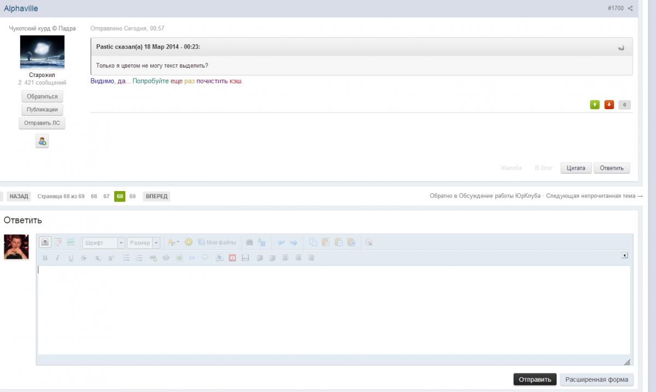
Task: Click the undo arrow in editor
Action: (x=281, y=242)
